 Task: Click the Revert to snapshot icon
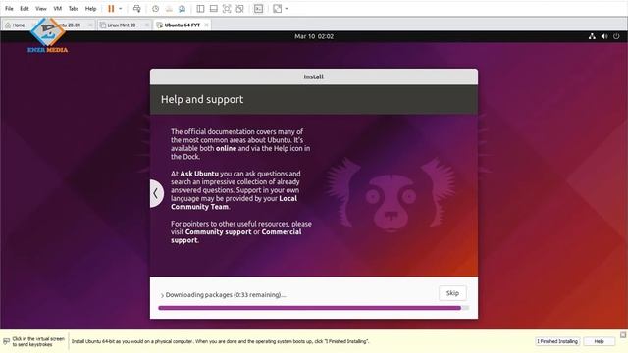(169, 9)
